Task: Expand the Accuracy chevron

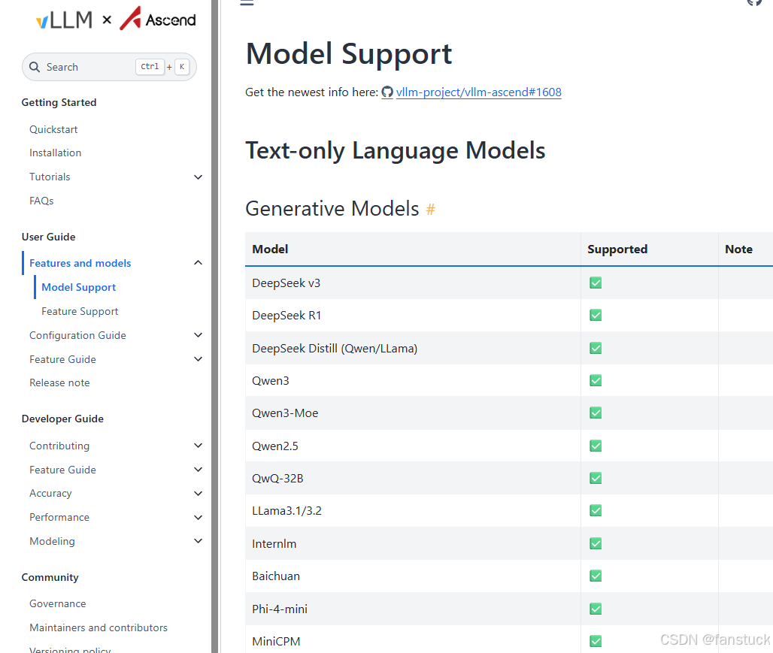Action: click(x=199, y=494)
